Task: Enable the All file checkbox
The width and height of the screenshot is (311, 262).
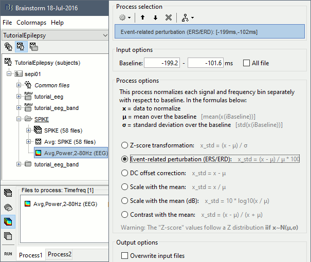Action: [247, 63]
